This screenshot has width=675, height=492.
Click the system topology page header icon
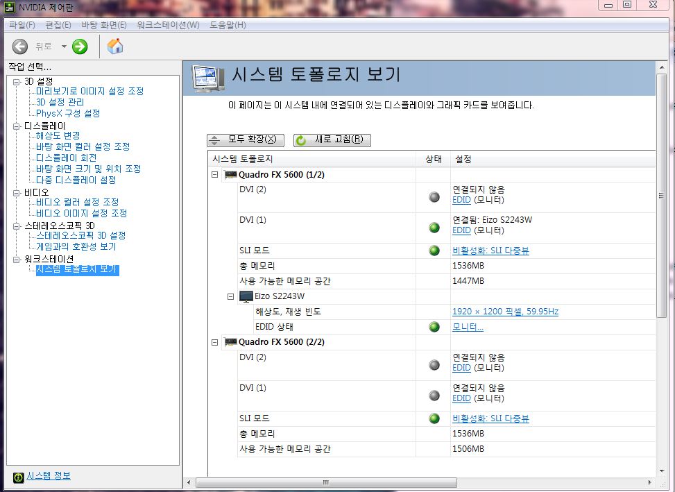(208, 78)
